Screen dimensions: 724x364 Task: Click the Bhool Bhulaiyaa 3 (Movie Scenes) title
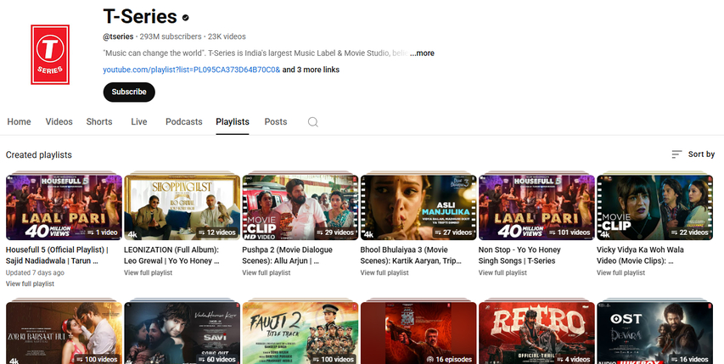tap(411, 255)
